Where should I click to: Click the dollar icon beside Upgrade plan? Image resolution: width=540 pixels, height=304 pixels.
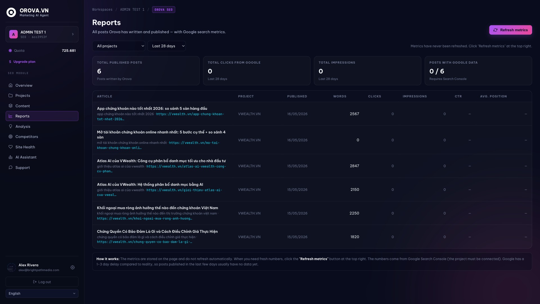click(x=10, y=62)
